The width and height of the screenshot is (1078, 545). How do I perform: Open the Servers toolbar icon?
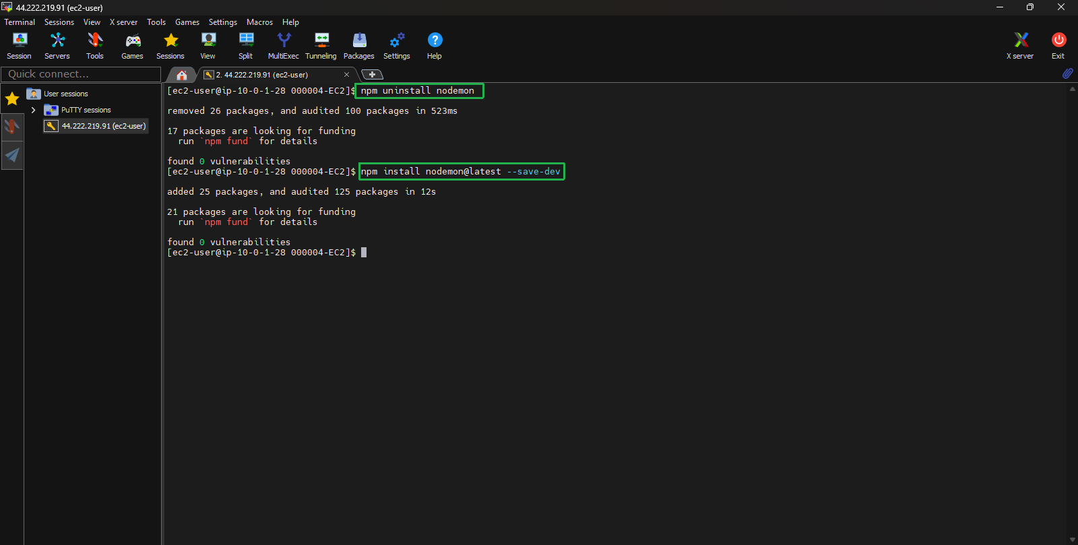point(57,46)
